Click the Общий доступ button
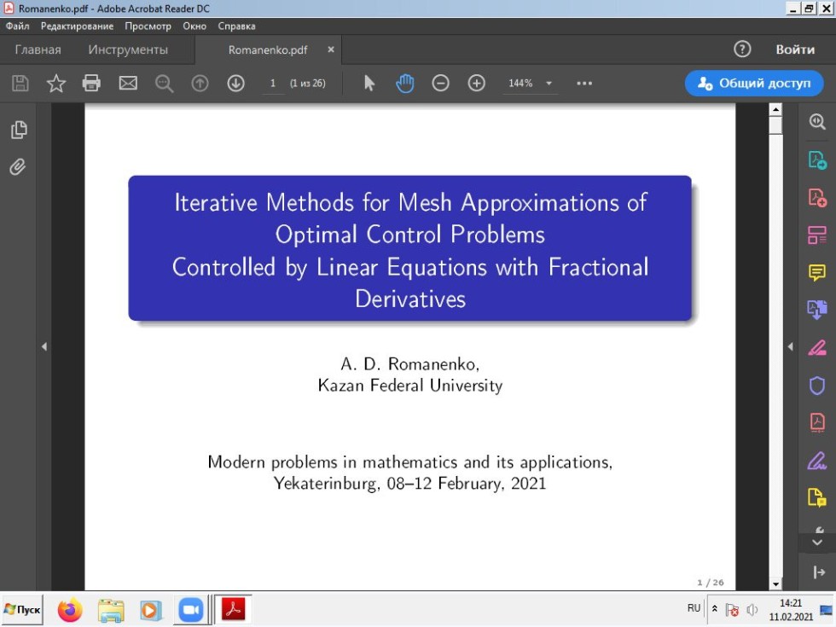 coord(754,84)
